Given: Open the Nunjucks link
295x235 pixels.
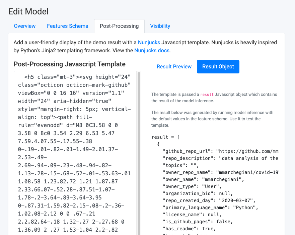Looking at the screenshot, I should click(149, 42).
